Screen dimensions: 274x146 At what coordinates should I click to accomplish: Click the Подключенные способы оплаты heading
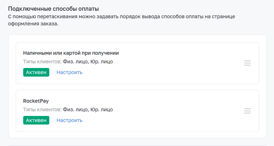(x=54, y=9)
